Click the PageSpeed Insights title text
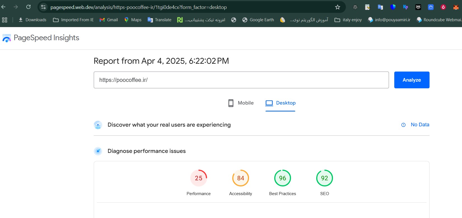 point(46,38)
